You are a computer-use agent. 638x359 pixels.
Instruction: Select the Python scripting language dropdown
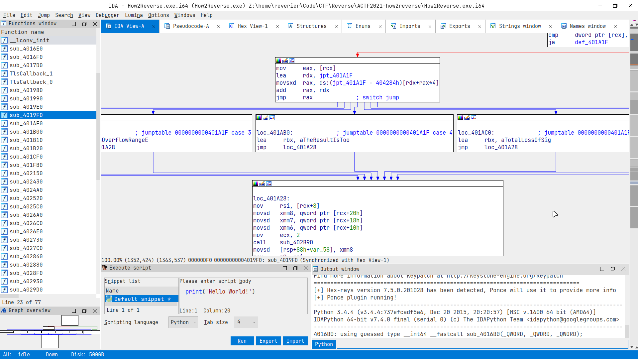[183, 322]
